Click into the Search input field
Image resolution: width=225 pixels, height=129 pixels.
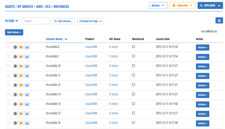[x=36, y=21]
